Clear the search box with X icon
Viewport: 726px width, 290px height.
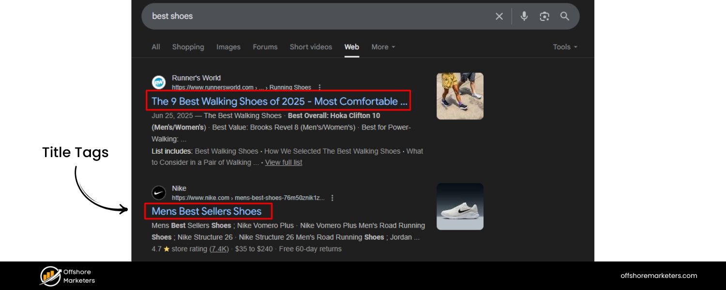499,16
